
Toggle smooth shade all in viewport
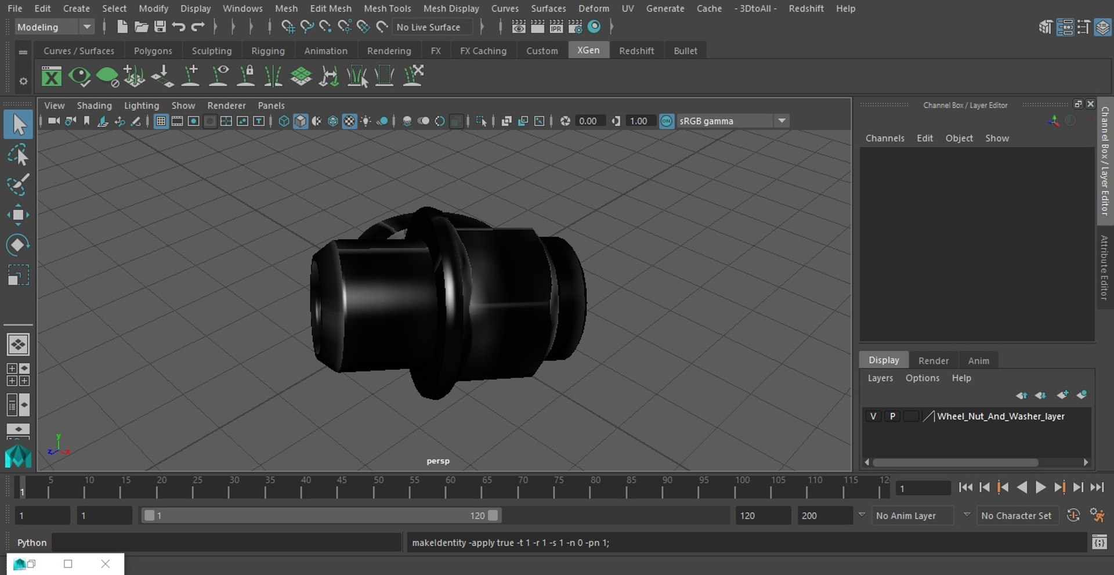pyautogui.click(x=301, y=121)
